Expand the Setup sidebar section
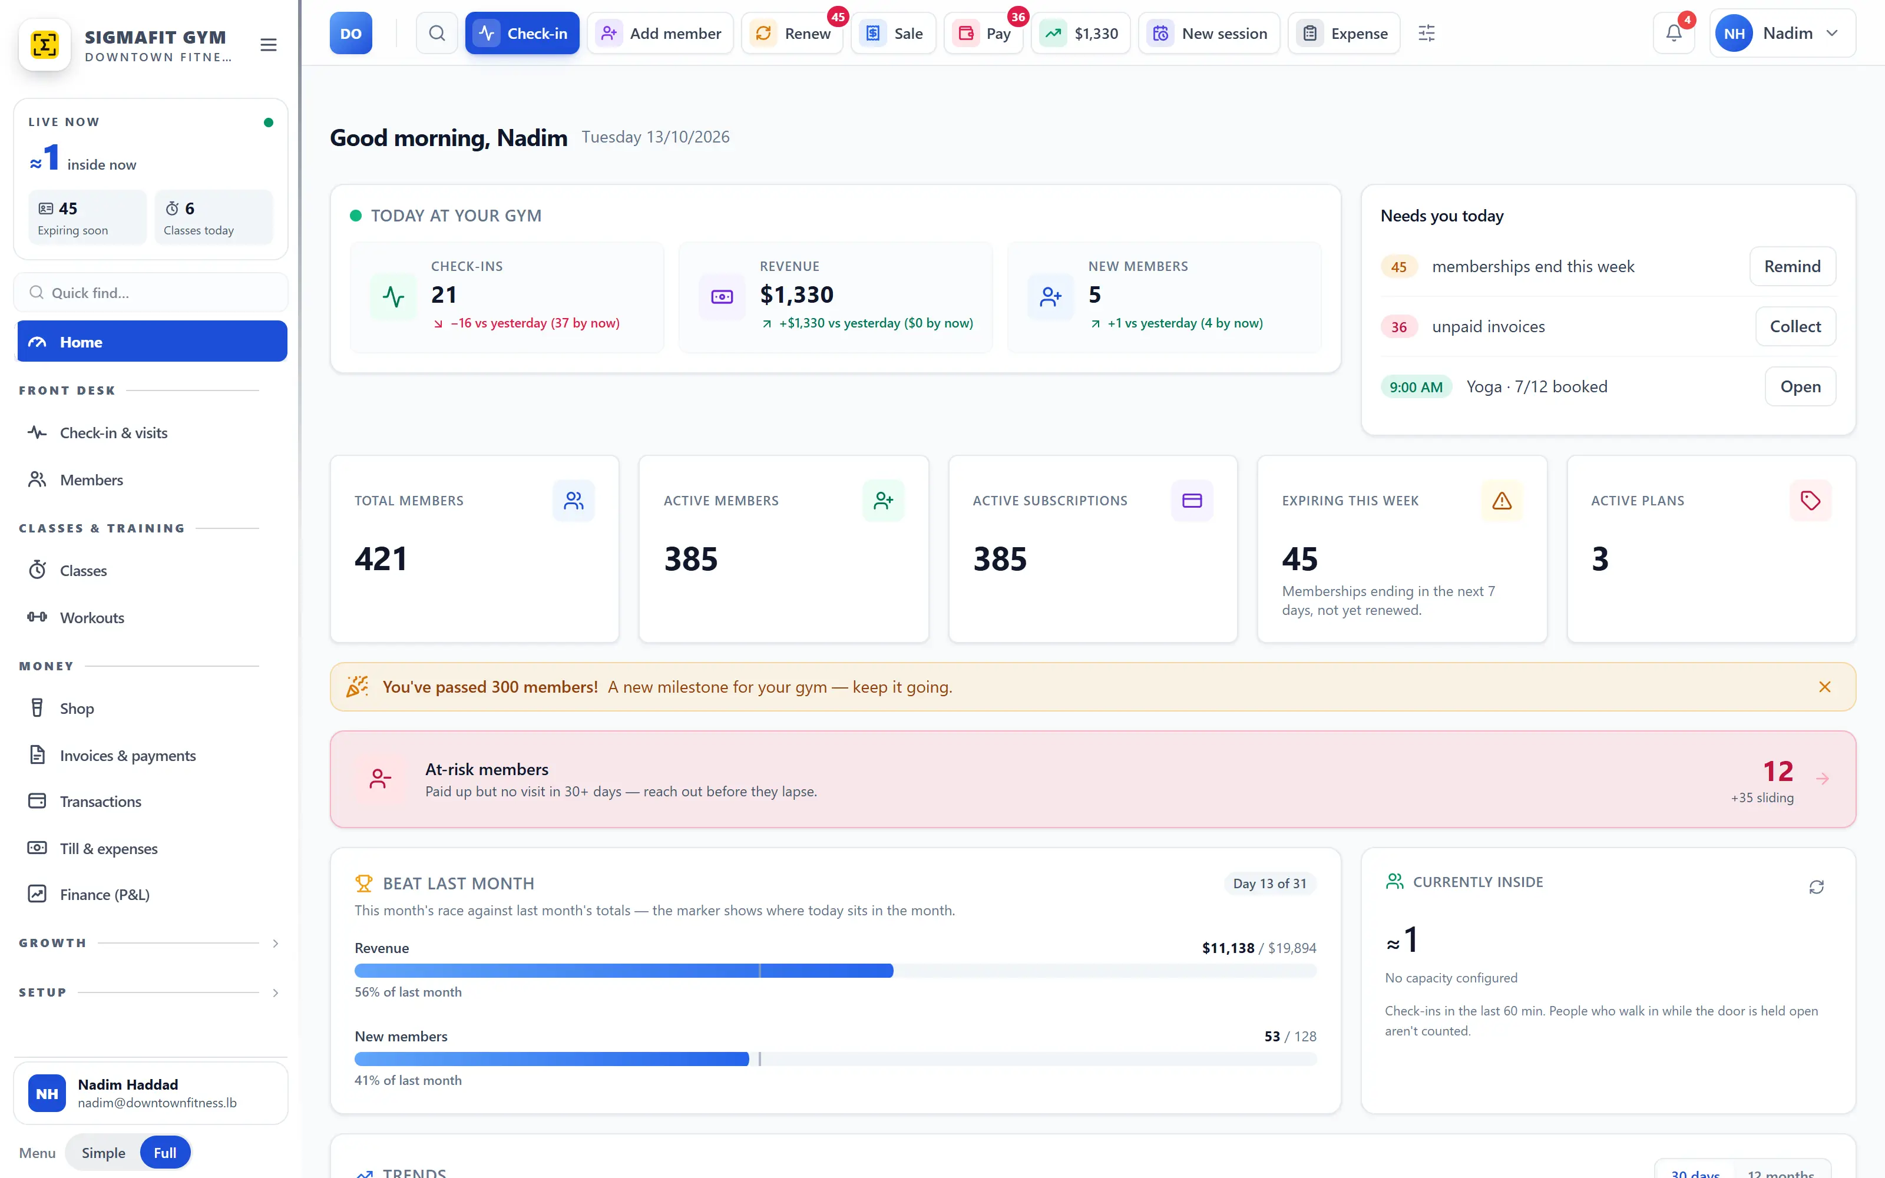The width and height of the screenshot is (1885, 1178). coord(149,992)
